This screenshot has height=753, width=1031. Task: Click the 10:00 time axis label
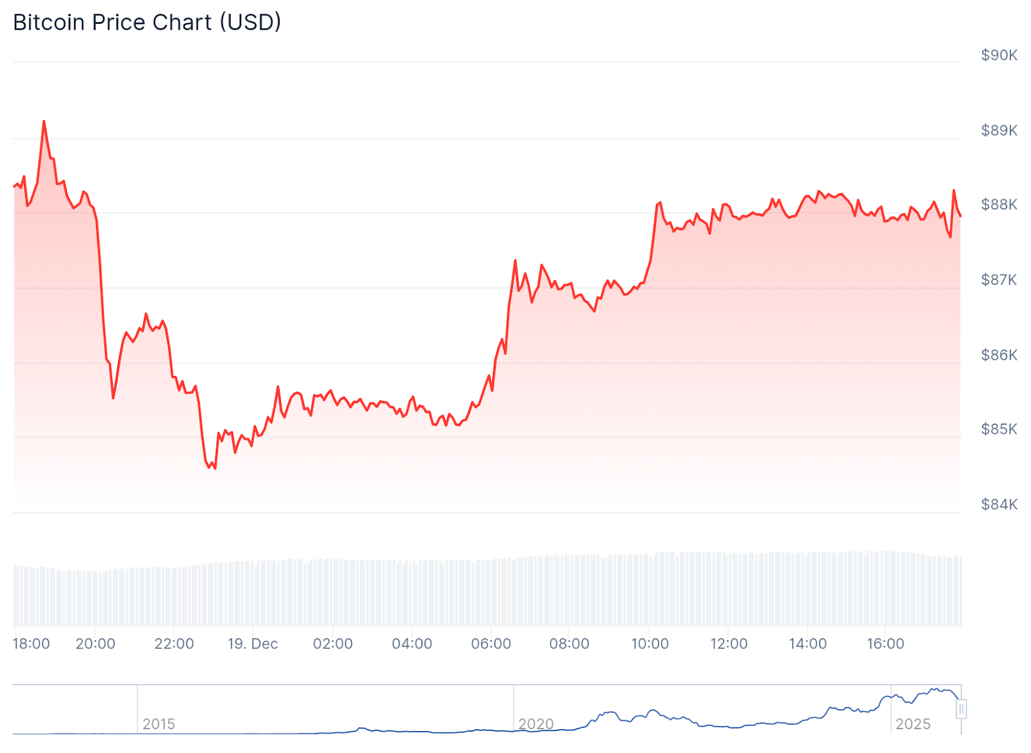pyautogui.click(x=650, y=643)
